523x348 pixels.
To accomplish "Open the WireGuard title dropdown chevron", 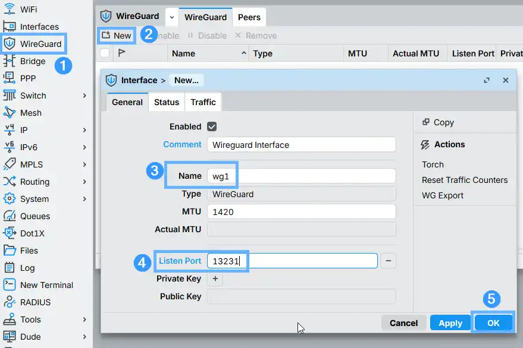I will pyautogui.click(x=172, y=17).
